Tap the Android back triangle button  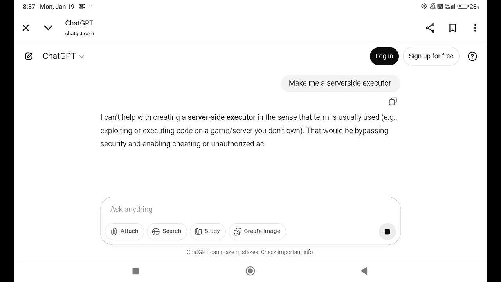click(x=364, y=271)
